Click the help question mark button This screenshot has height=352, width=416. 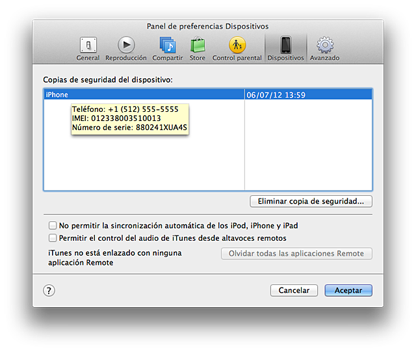pyautogui.click(x=49, y=290)
